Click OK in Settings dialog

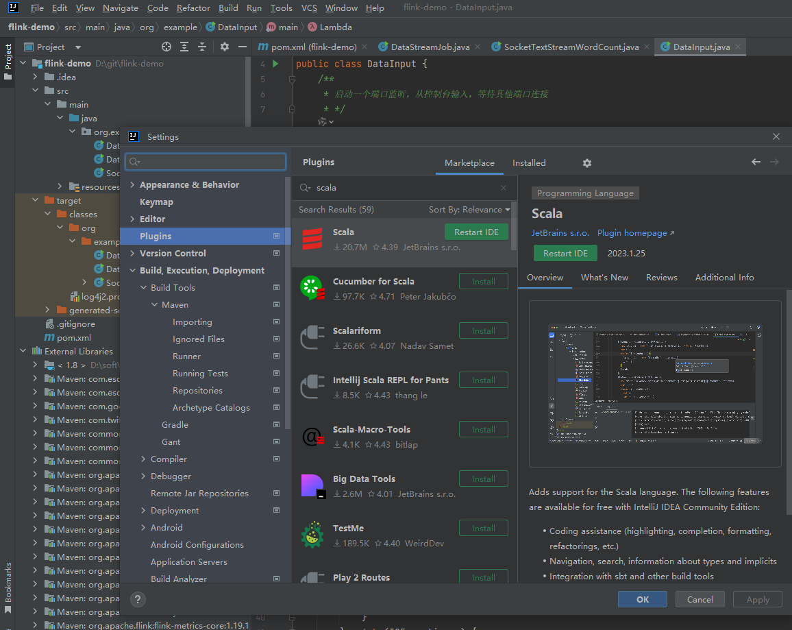(643, 599)
